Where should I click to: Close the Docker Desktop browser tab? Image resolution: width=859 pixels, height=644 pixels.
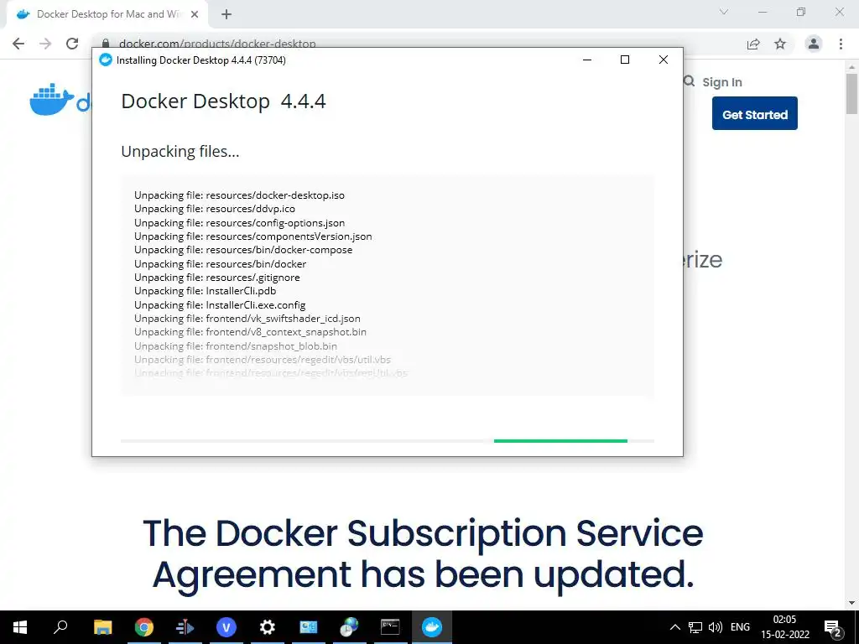(x=195, y=14)
